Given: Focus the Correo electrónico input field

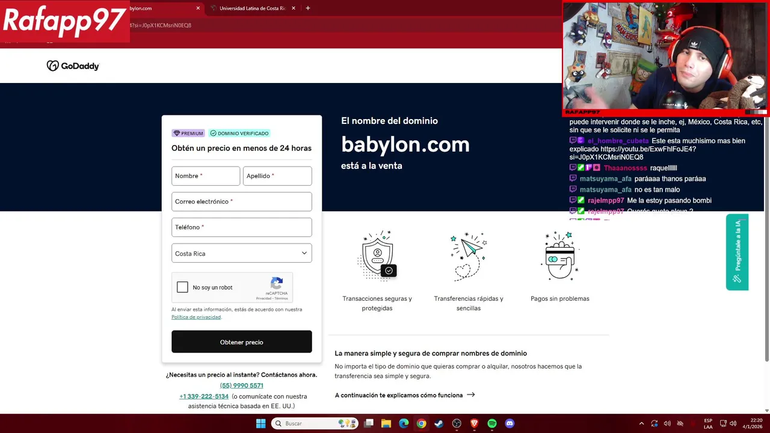Looking at the screenshot, I should click(x=242, y=201).
